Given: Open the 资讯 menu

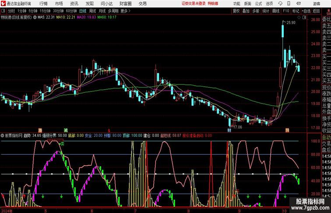Looking at the screenshot, I should click(74, 3).
